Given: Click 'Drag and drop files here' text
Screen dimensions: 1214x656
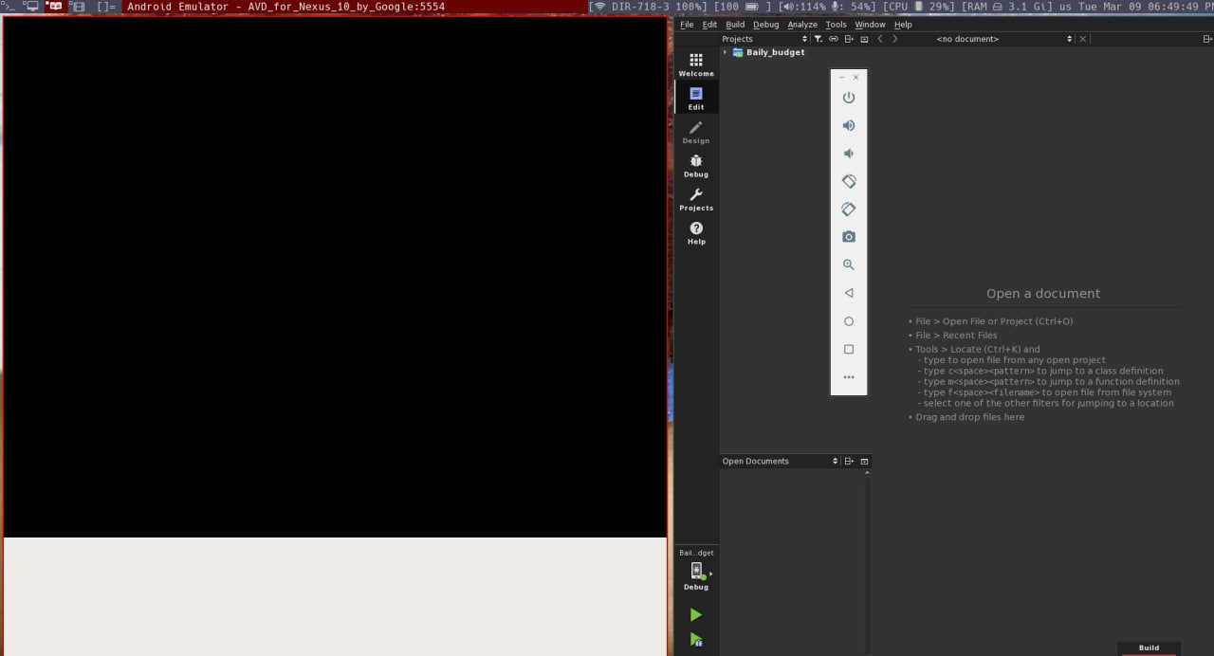Looking at the screenshot, I should click(x=969, y=417).
